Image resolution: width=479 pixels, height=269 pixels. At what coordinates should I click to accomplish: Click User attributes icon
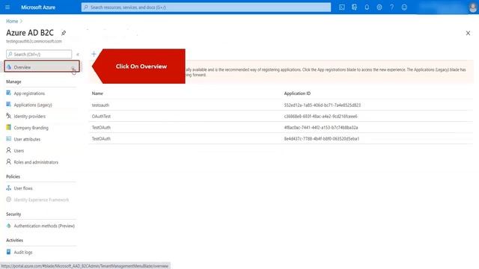click(x=8, y=139)
